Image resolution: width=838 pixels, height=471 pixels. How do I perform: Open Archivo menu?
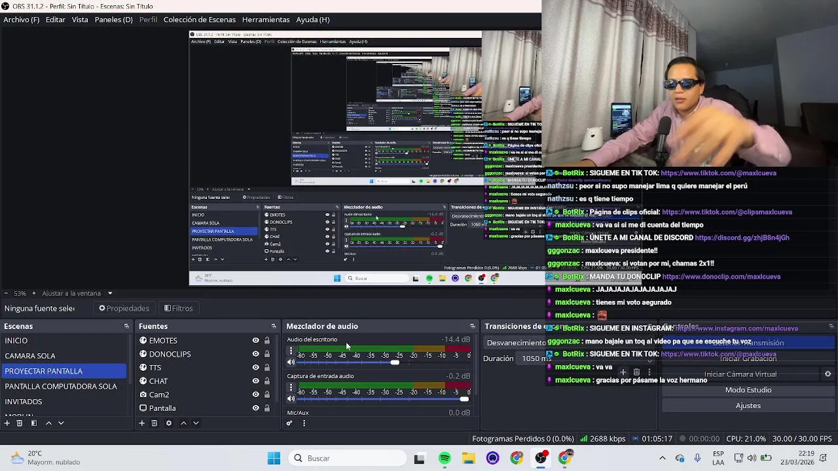(21, 20)
